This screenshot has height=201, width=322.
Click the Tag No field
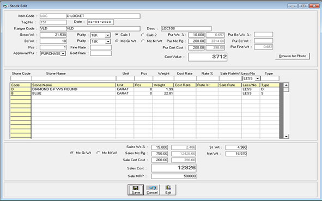coord(53,22)
